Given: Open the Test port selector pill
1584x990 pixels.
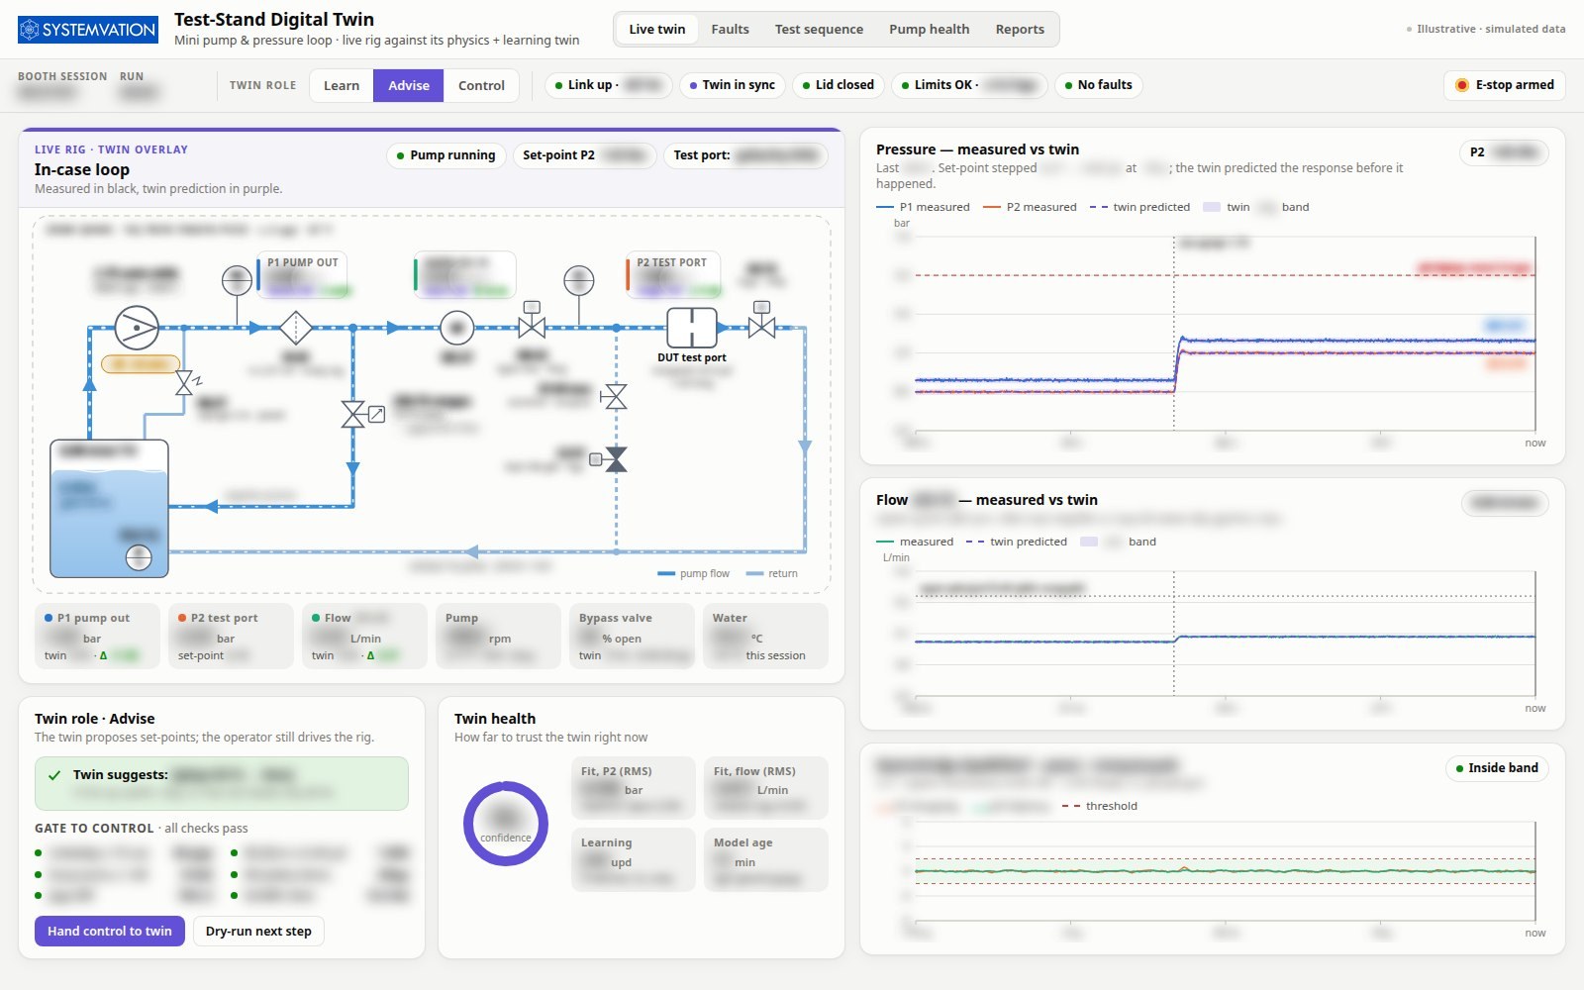Looking at the screenshot, I should click(745, 155).
